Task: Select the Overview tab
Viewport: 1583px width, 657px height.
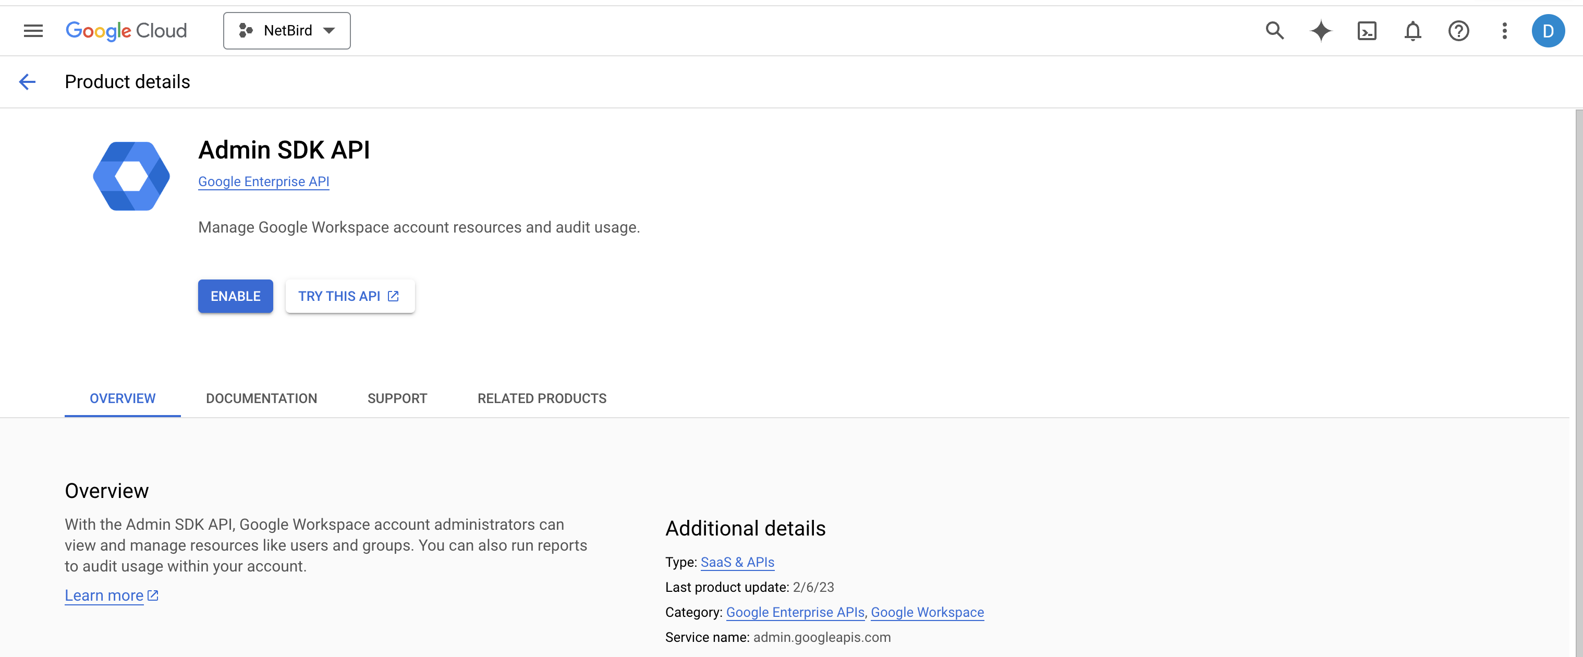Action: [123, 398]
